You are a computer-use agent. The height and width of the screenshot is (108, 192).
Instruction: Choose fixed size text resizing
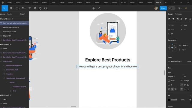188,85
